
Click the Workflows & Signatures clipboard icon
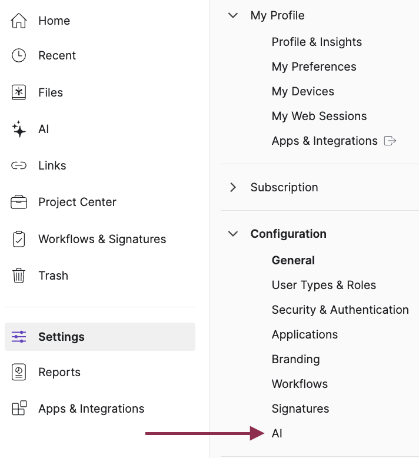tap(19, 239)
